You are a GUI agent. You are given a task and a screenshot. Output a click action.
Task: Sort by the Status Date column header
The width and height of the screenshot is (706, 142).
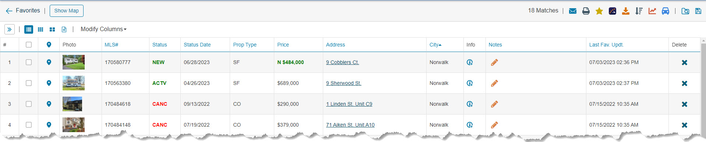coord(197,45)
